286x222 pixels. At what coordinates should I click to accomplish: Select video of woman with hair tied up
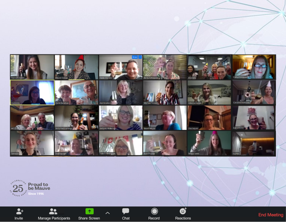pyautogui.click(x=32, y=143)
